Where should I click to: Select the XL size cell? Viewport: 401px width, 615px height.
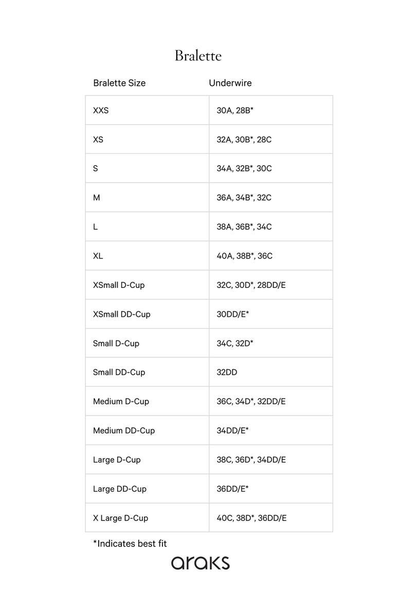pos(98,256)
